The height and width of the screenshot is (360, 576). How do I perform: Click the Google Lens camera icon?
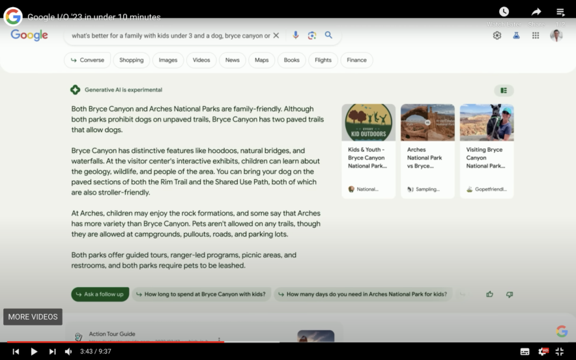(x=312, y=36)
